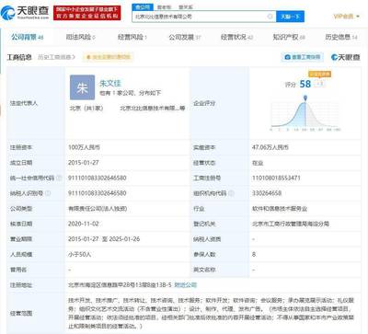This screenshot has width=368, height=334.
Task: Open the VIP会员 dropdown menu
Action: coord(347,16)
